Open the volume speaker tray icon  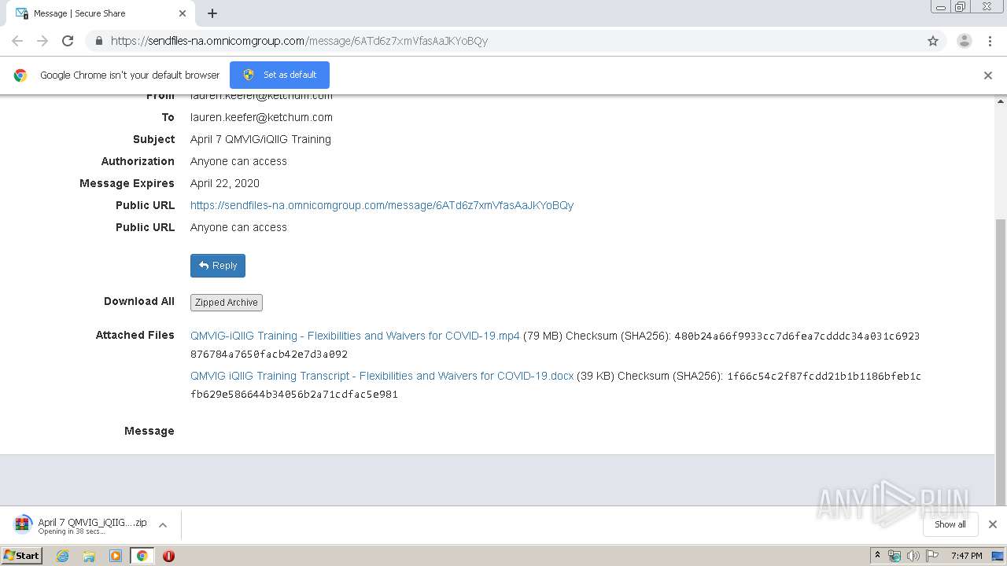pos(913,556)
